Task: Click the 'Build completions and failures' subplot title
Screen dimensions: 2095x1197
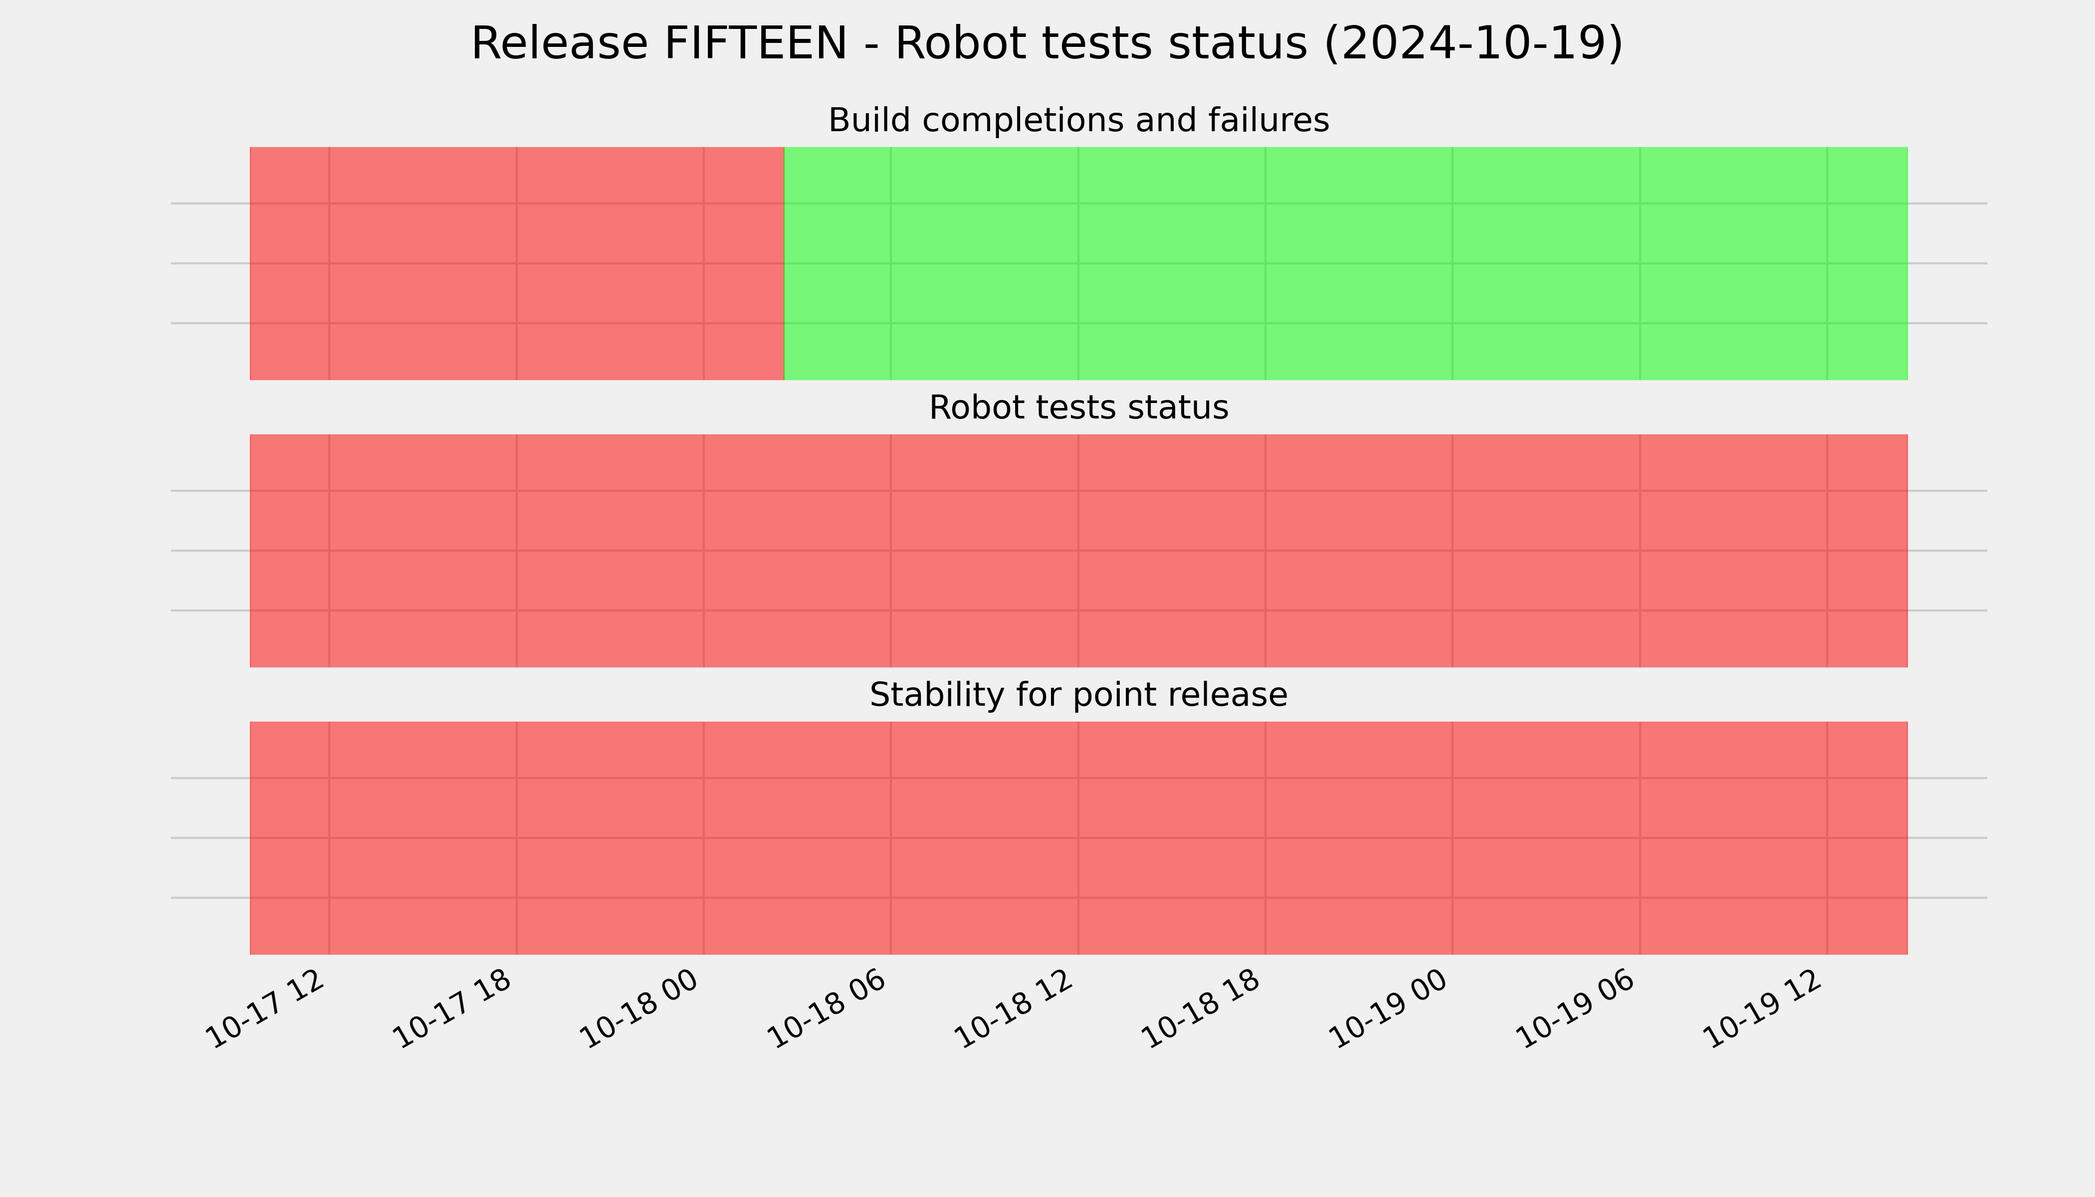Action: pyautogui.click(x=1079, y=121)
